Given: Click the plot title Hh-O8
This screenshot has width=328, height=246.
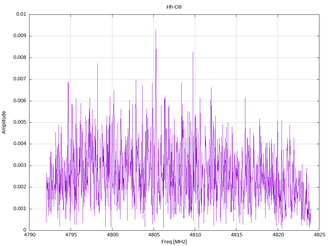Looking at the screenshot, I should tap(174, 7).
